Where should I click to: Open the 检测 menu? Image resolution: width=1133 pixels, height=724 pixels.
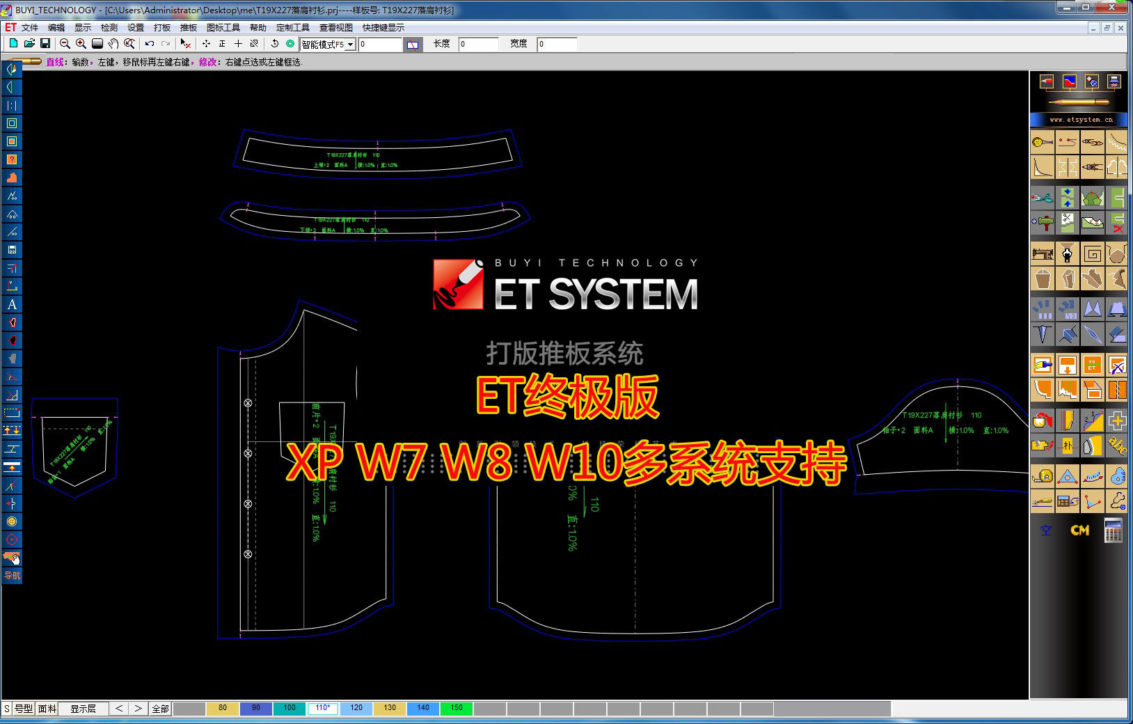[109, 28]
